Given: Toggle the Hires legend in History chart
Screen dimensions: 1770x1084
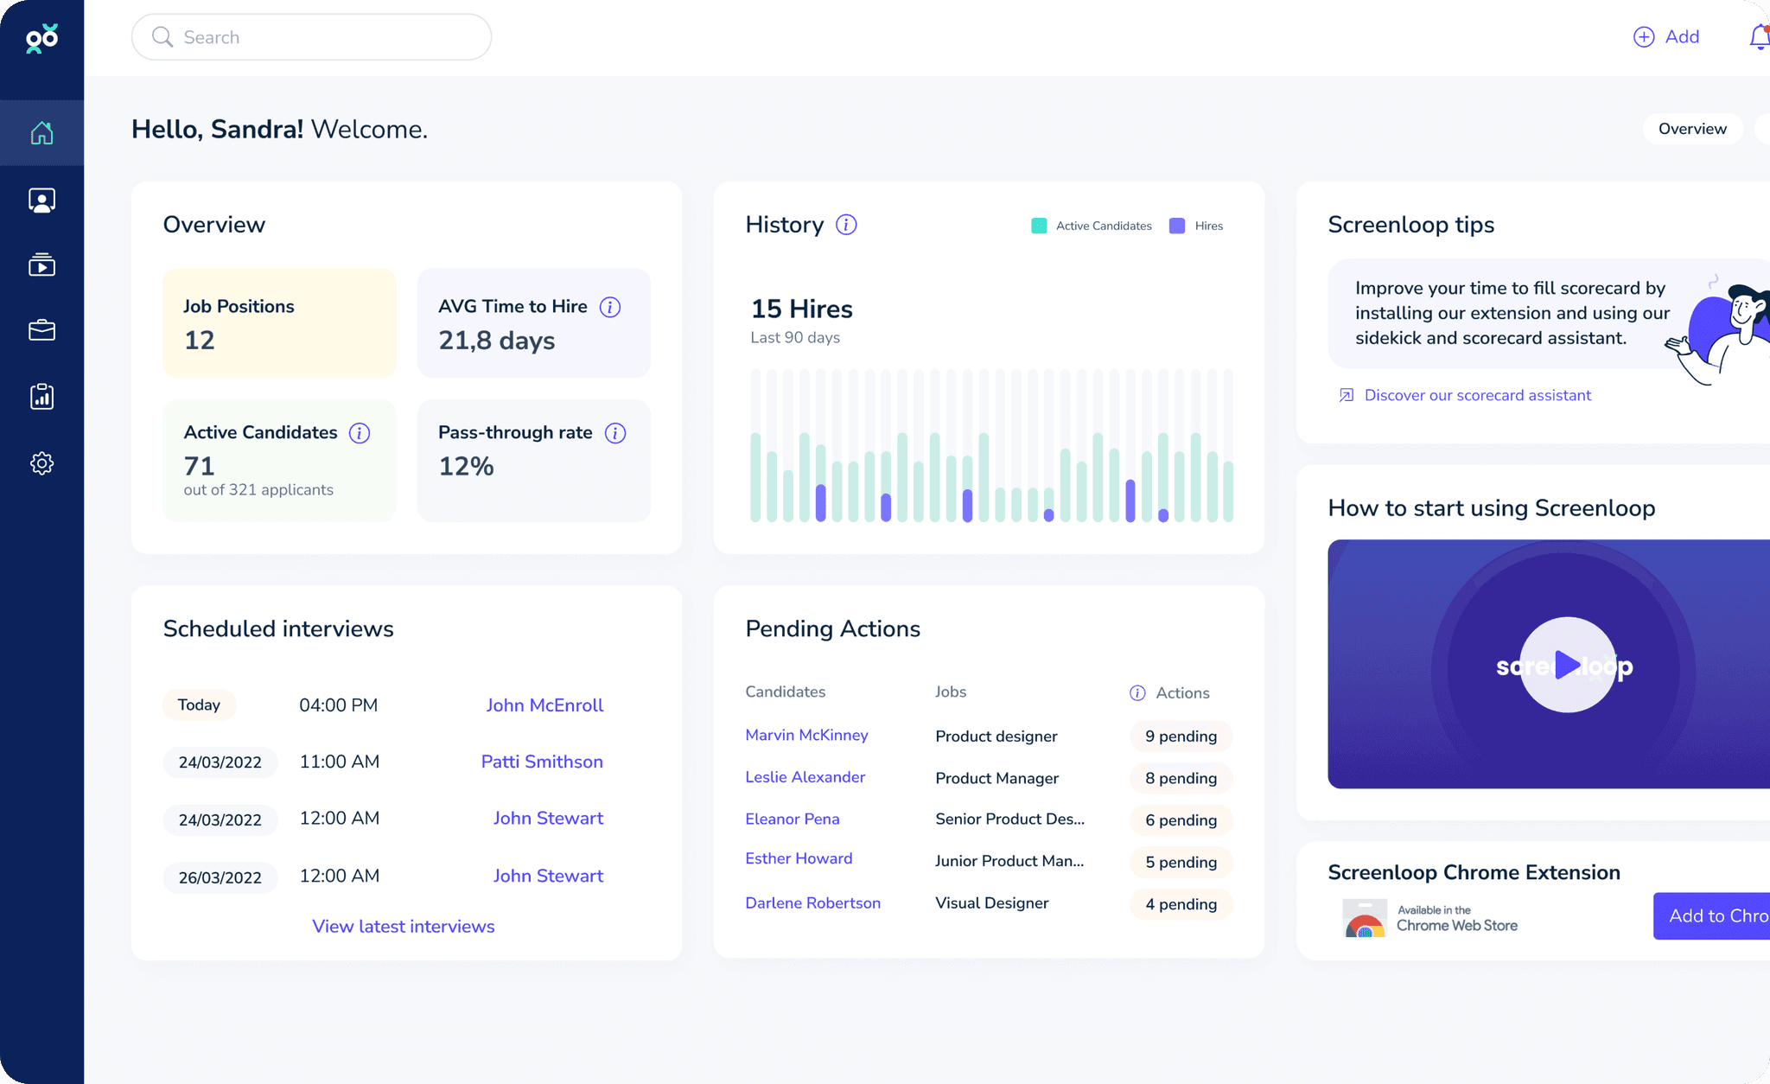Looking at the screenshot, I should pyautogui.click(x=1196, y=226).
